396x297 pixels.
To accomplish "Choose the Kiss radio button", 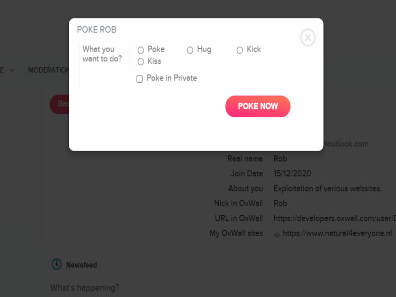I will point(141,61).
